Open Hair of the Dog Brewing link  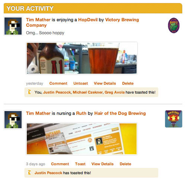coord(120,113)
